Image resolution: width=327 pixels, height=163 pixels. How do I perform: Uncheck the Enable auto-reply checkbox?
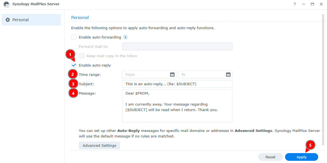[74, 65]
